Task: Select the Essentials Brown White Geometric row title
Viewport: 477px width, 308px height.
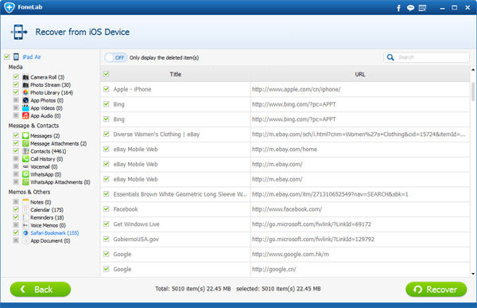Action: 180,194
